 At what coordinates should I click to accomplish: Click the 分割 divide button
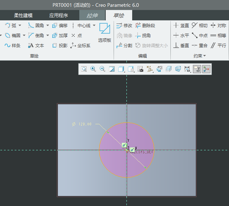click(124, 45)
